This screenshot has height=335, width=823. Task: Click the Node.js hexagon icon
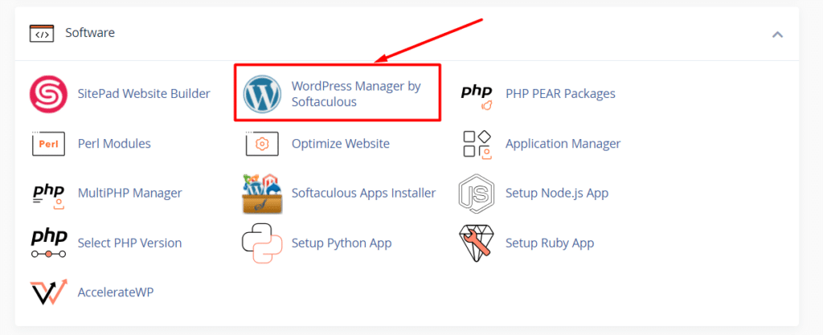click(x=477, y=194)
